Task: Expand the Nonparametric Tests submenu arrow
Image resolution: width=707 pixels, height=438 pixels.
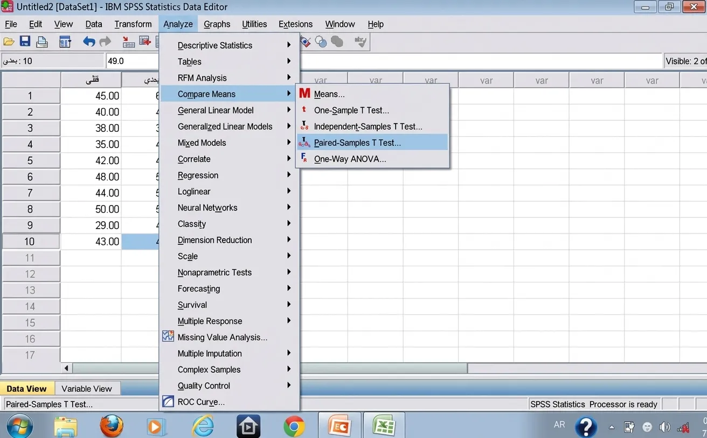Action: tap(289, 272)
